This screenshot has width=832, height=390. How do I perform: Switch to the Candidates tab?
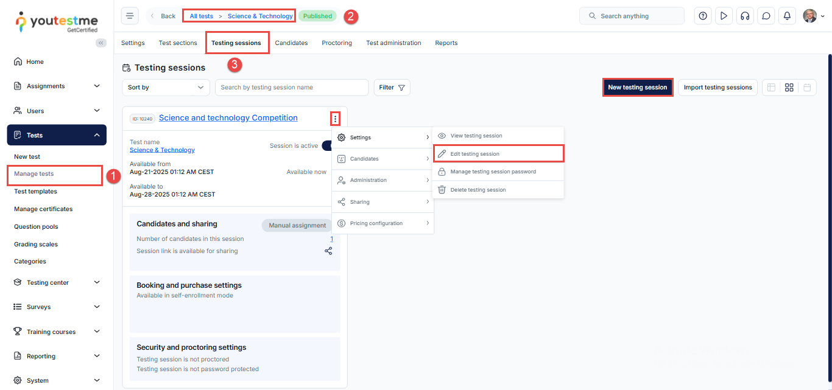291,43
